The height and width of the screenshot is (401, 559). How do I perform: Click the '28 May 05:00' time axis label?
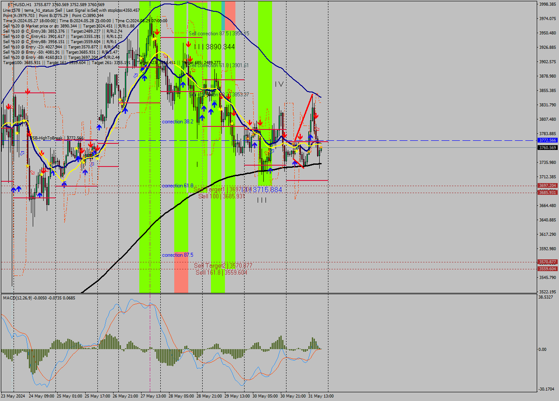[182, 396]
